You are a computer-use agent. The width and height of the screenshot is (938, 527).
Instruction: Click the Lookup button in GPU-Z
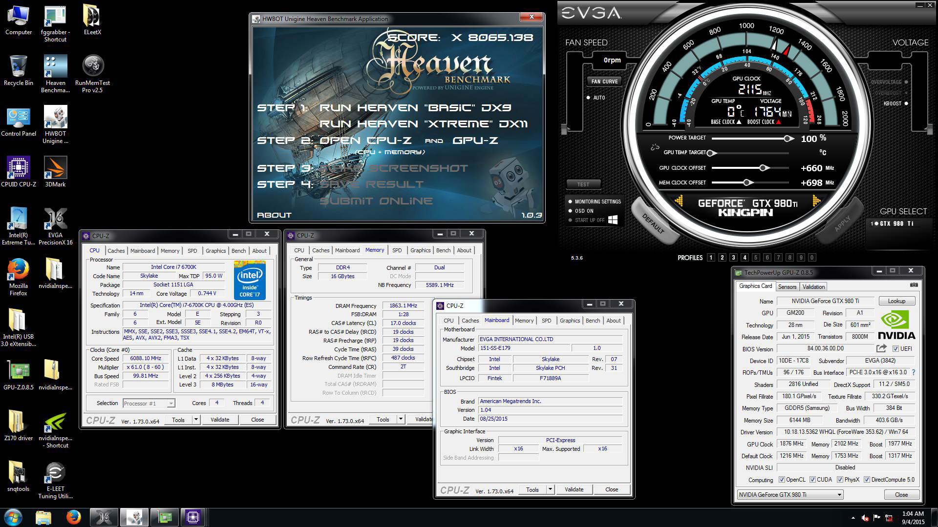[896, 301]
